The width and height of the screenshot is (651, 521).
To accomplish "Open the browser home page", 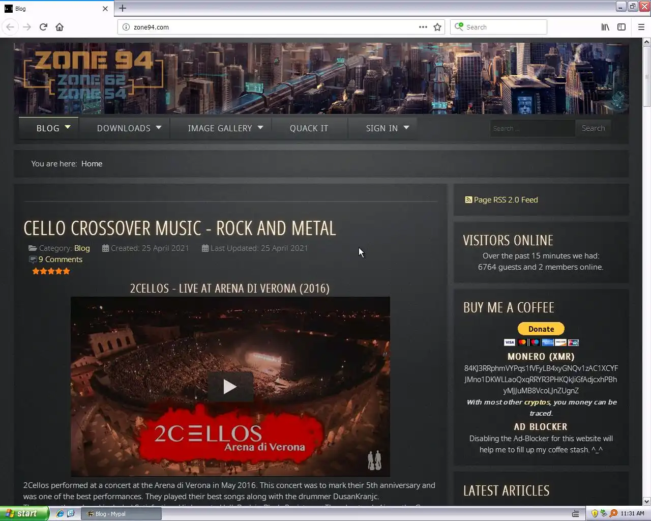I will coord(60,27).
